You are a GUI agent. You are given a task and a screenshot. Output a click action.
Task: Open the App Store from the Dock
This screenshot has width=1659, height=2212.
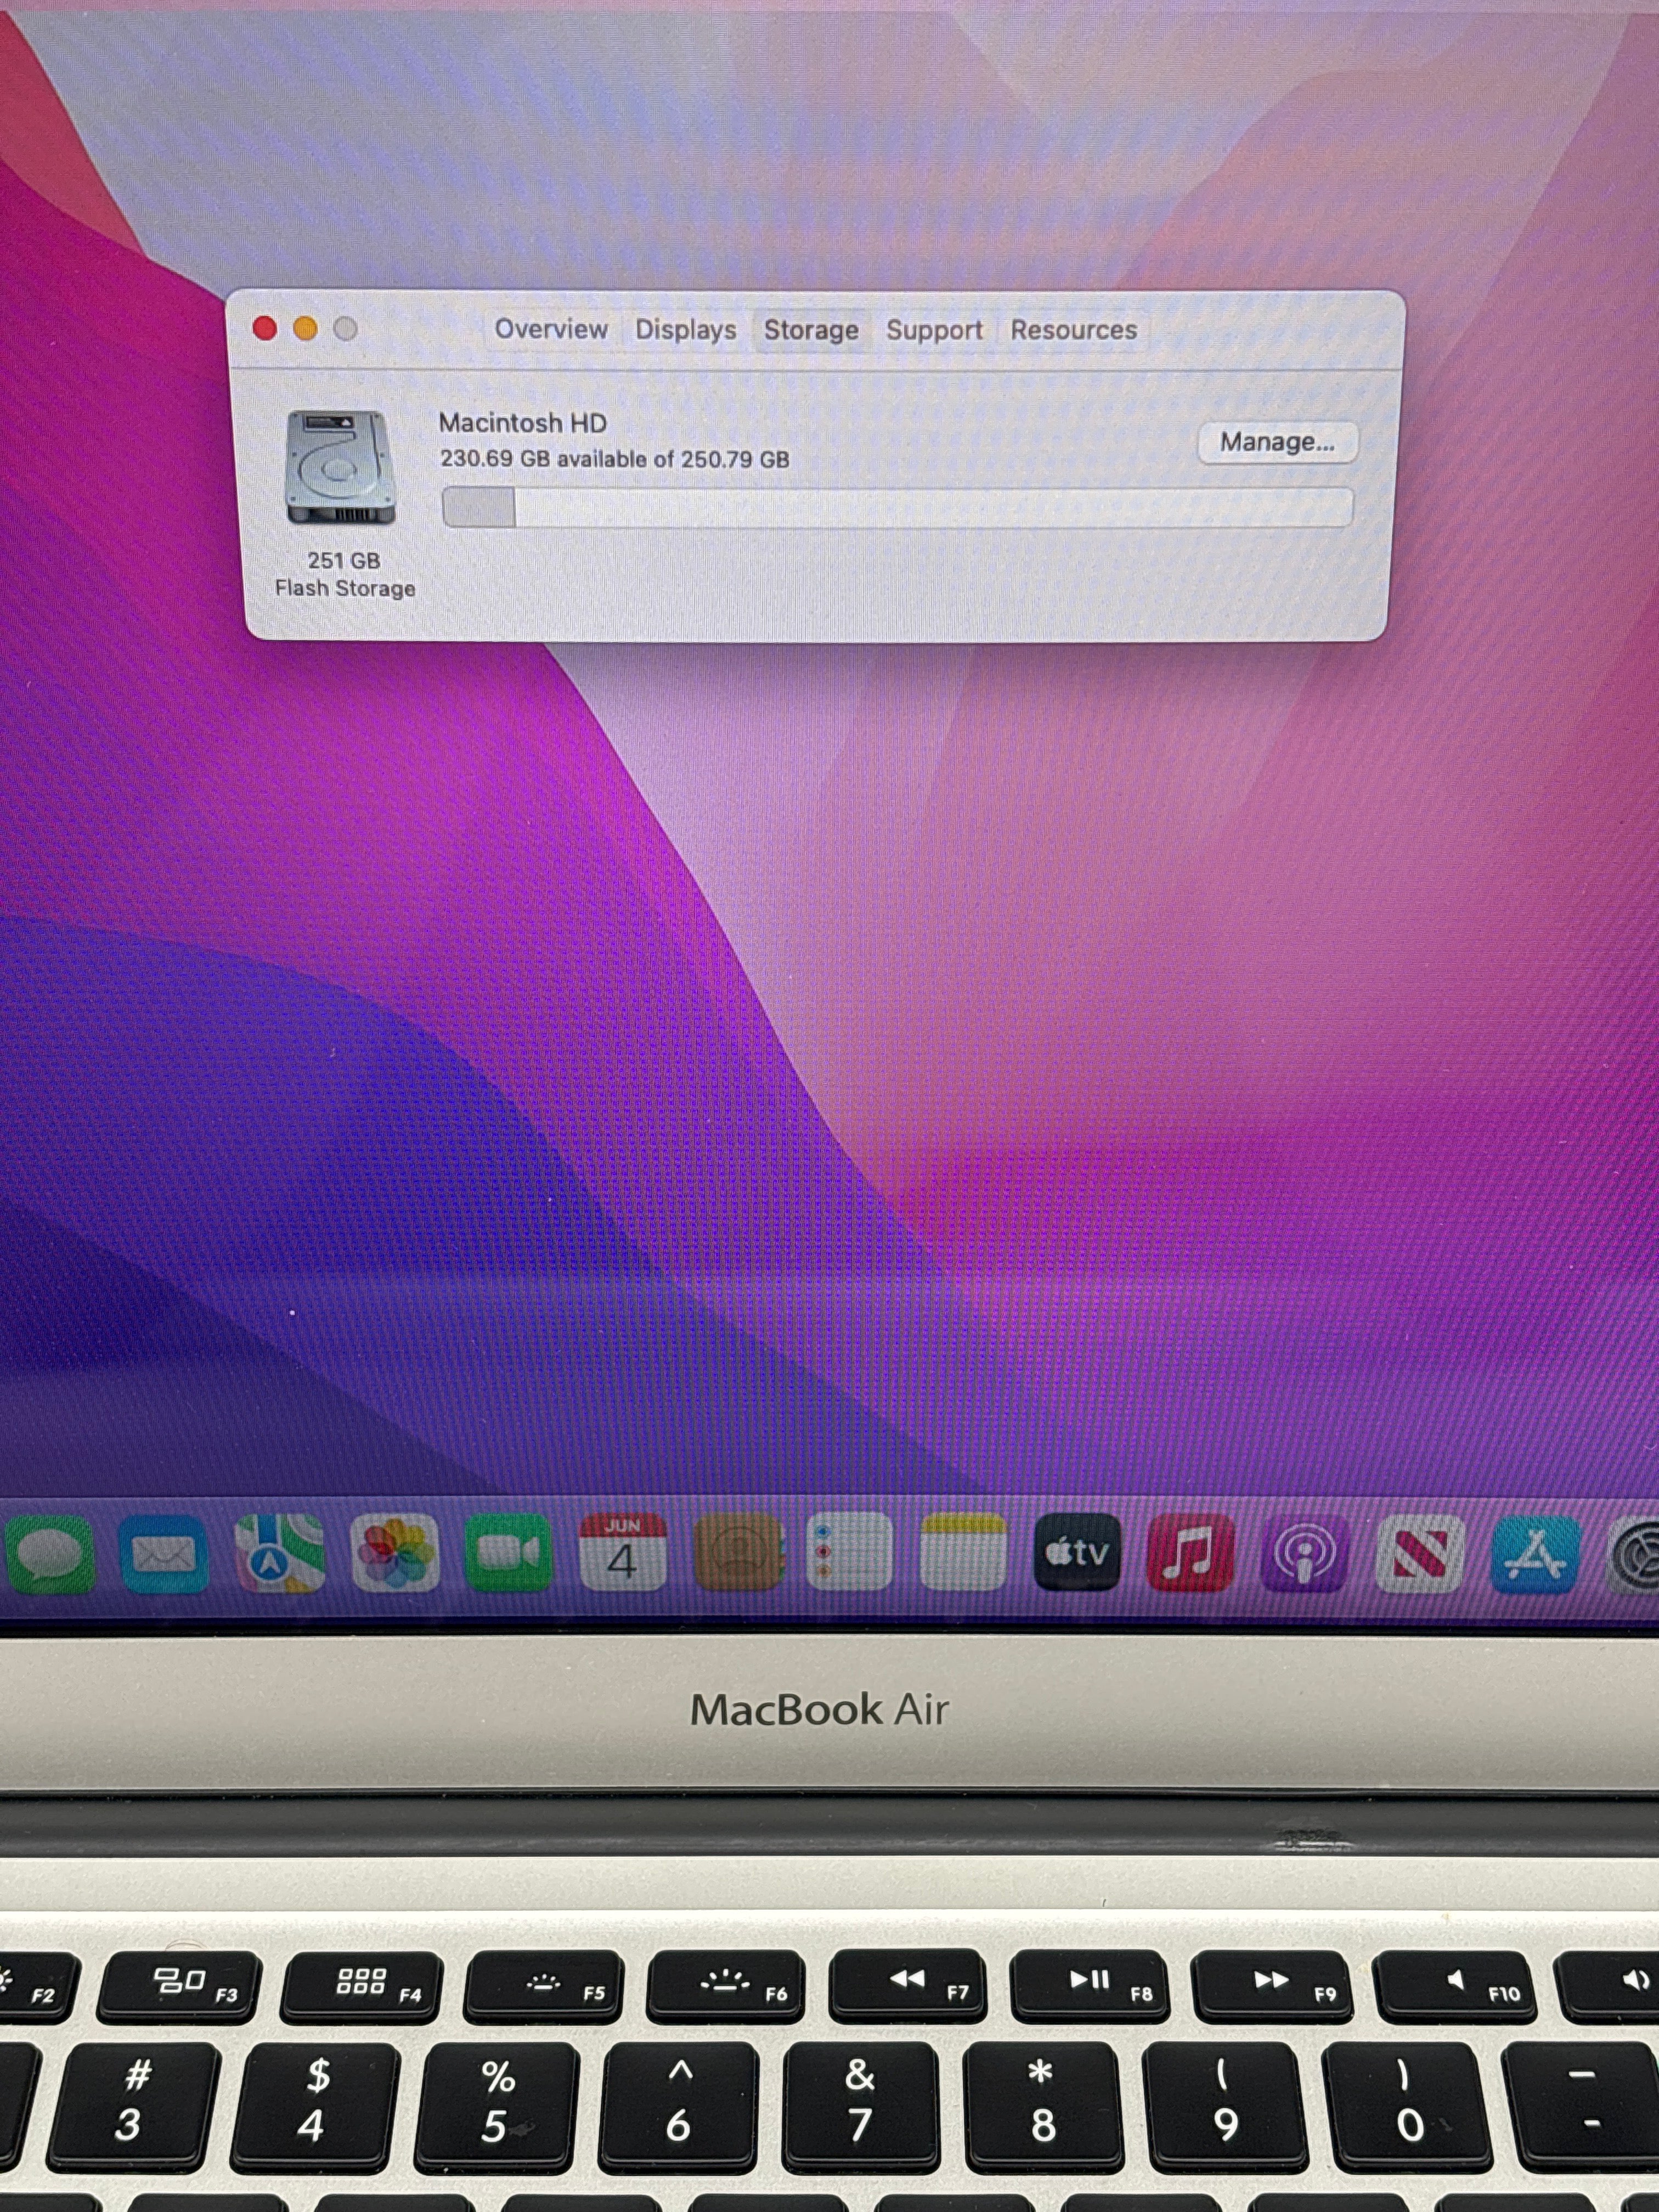point(1535,1555)
